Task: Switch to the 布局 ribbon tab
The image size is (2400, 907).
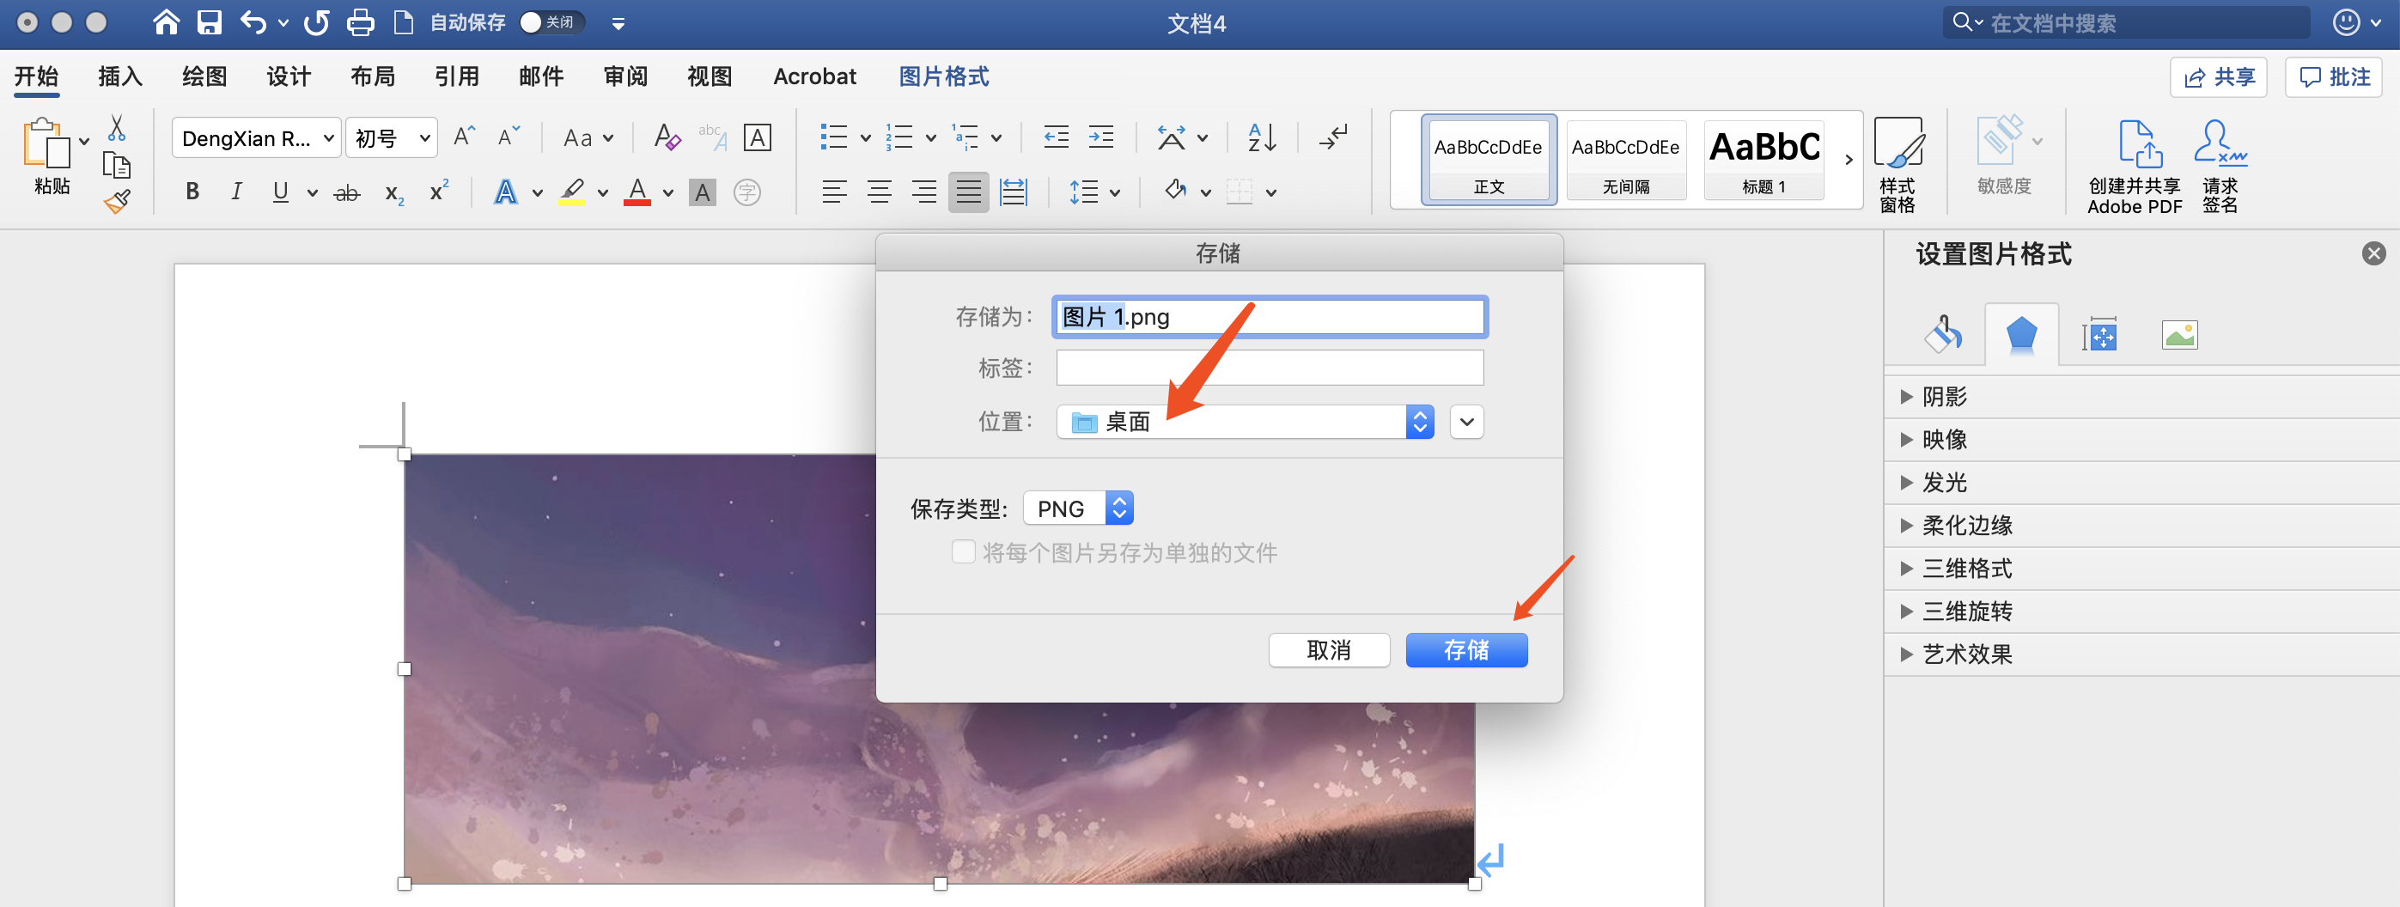Action: (x=373, y=76)
